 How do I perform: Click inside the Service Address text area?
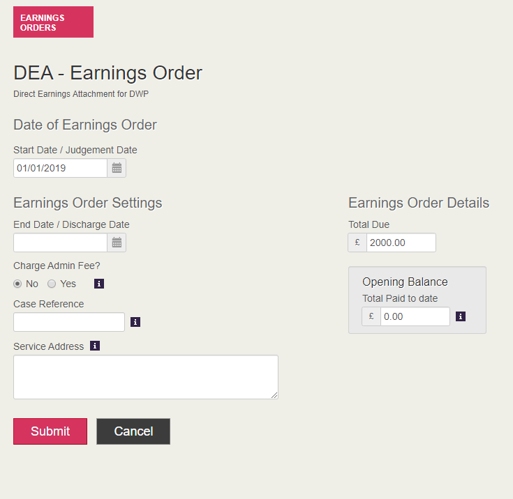(145, 377)
